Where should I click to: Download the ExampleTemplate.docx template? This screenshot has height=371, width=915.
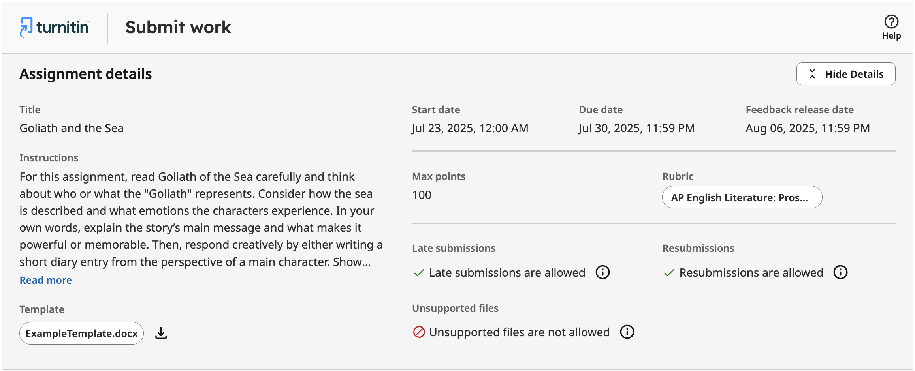point(161,333)
